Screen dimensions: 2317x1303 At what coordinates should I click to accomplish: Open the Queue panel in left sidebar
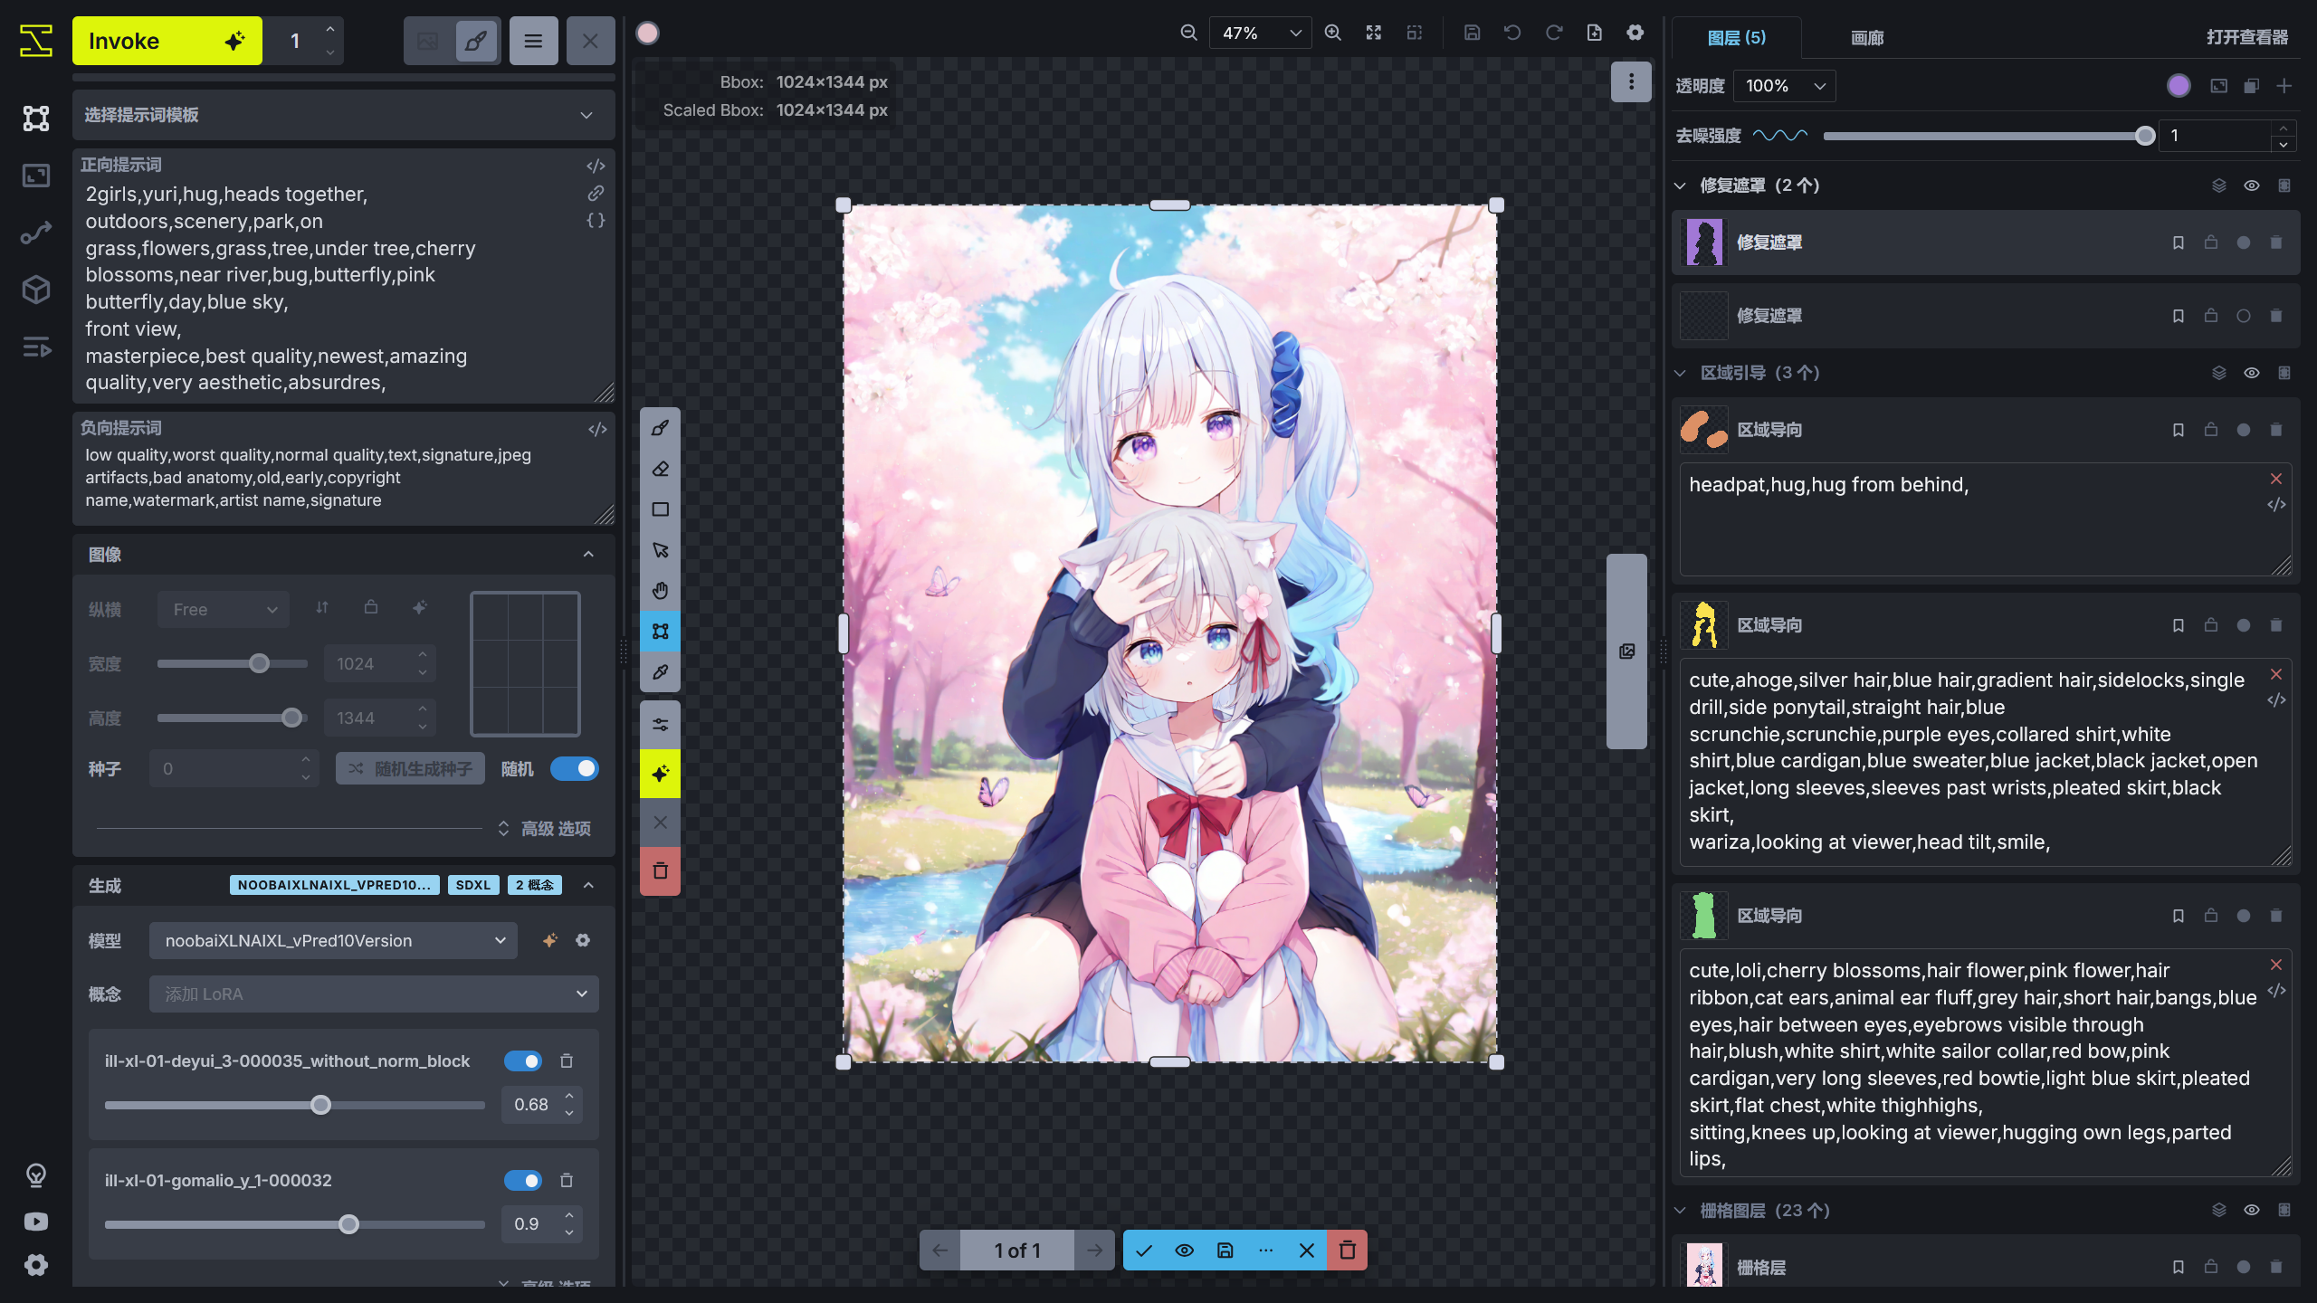35,347
